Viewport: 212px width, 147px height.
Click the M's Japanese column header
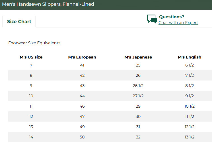coord(138,57)
